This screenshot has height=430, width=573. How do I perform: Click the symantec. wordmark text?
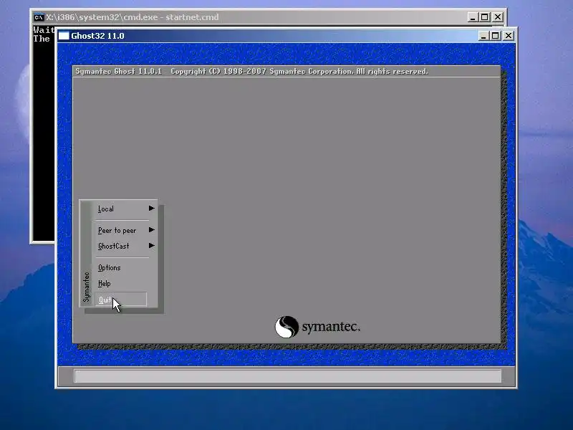point(331,327)
